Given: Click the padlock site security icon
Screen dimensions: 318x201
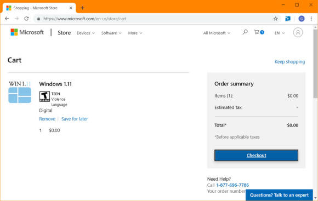Looking at the screenshot, I should pos(38,19).
